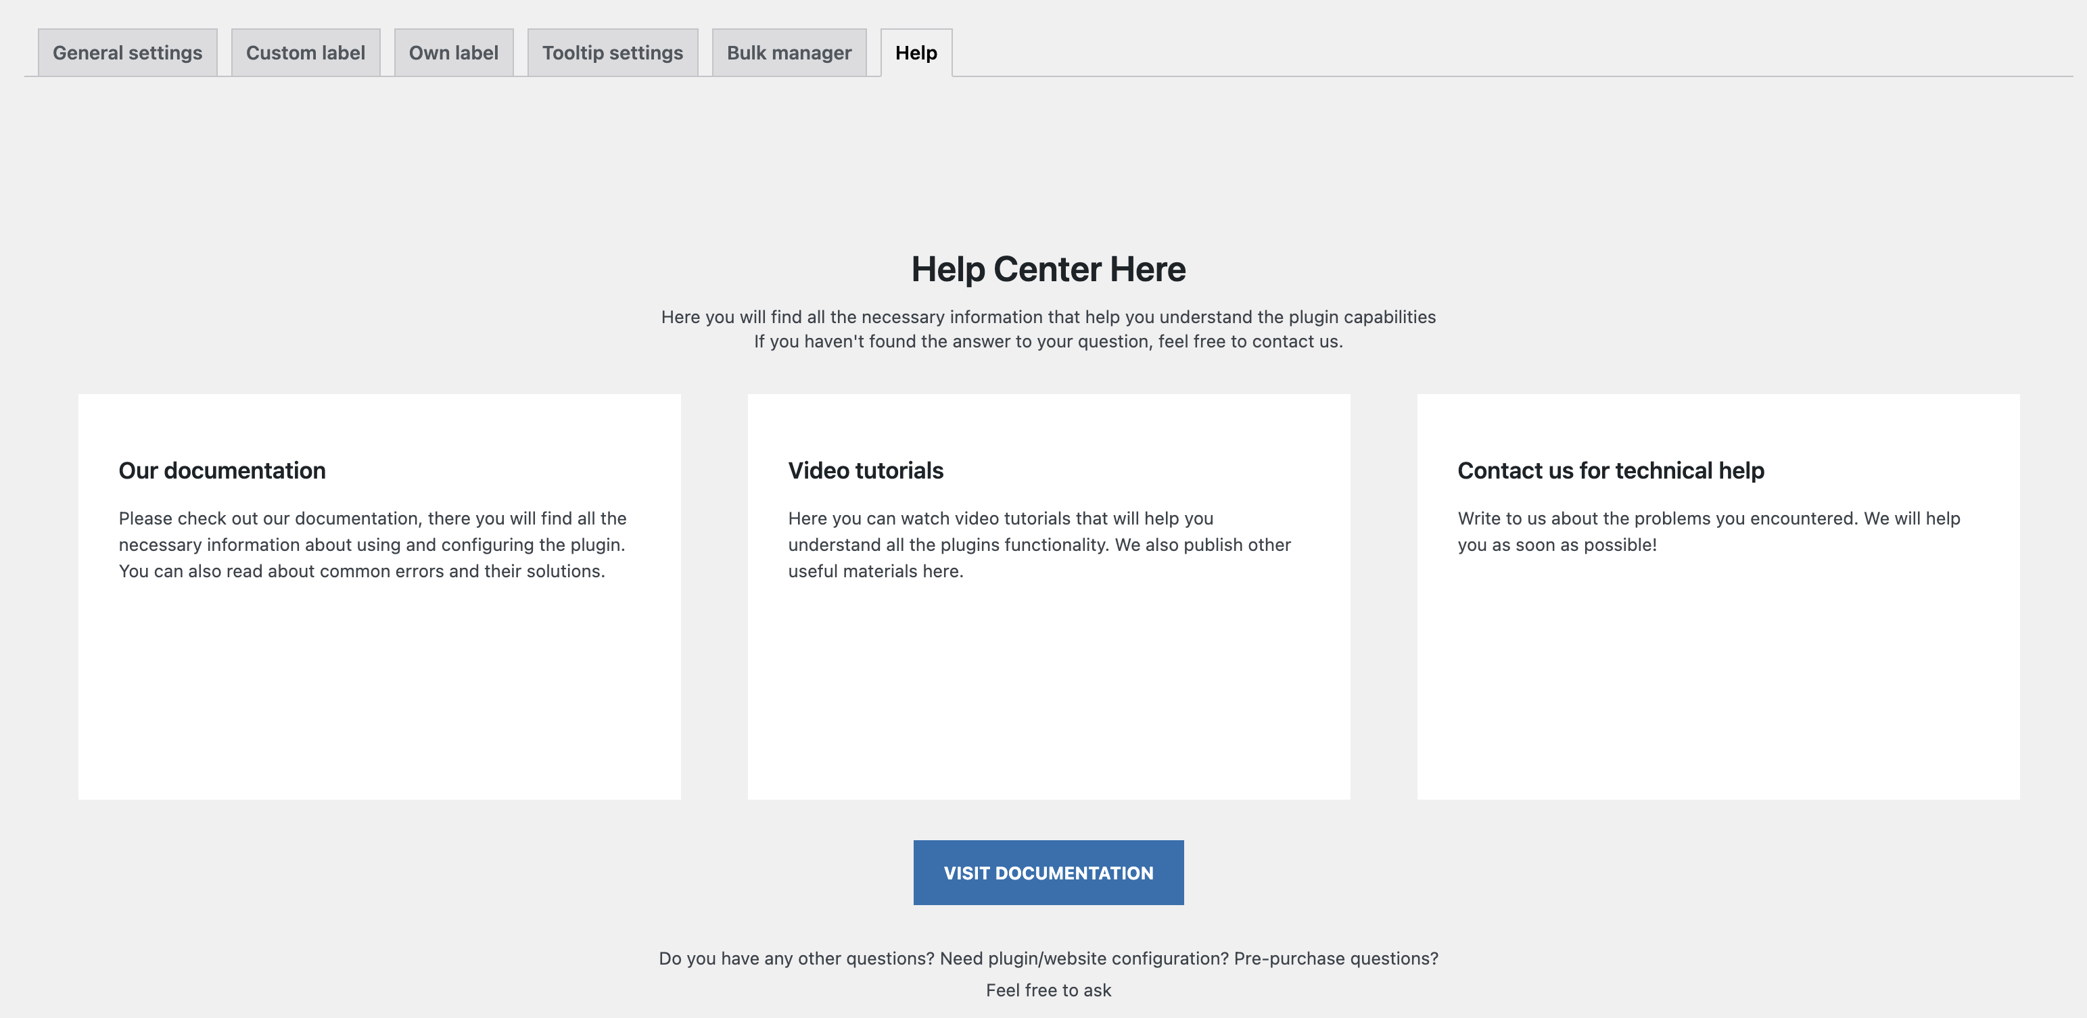2087x1018 pixels.
Task: Click the Contact us for technical help title
Action: pyautogui.click(x=1611, y=470)
